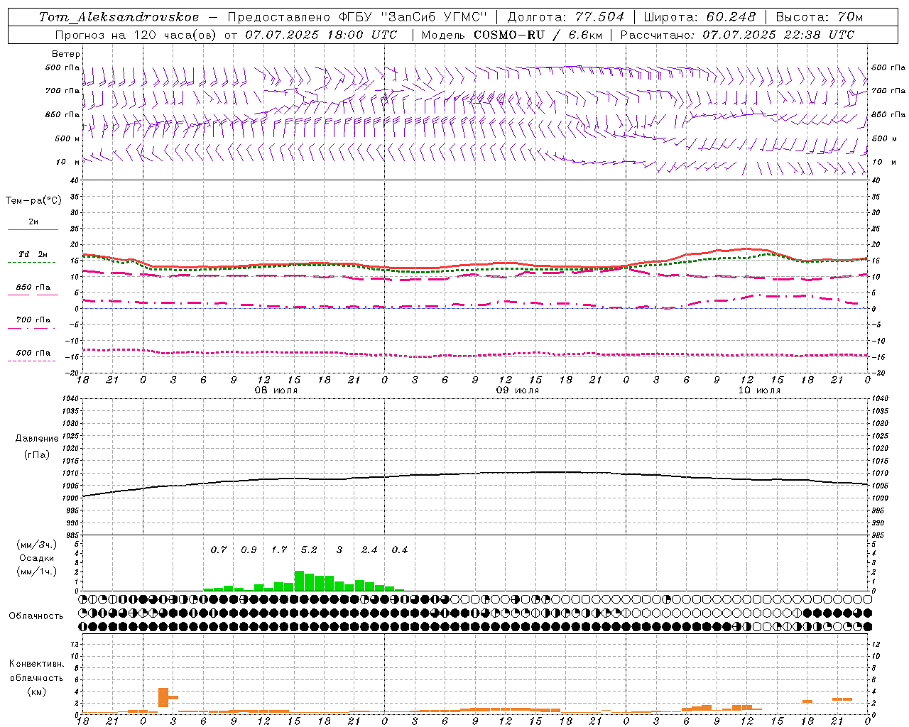The height and width of the screenshot is (727, 909).
Task: Click the Осадки panel label
Action: pos(37,558)
